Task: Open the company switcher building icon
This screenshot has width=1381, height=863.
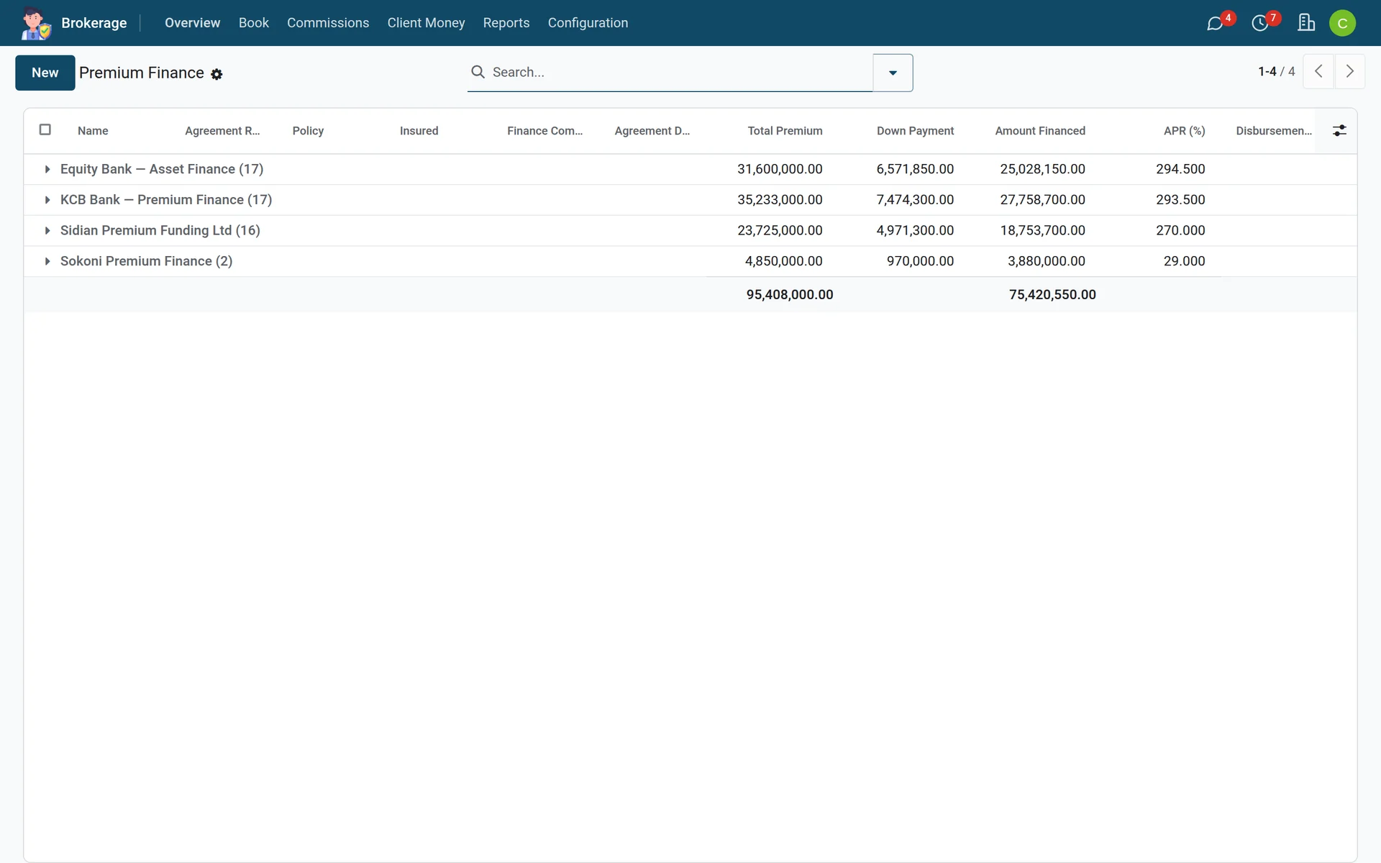Action: [1306, 23]
